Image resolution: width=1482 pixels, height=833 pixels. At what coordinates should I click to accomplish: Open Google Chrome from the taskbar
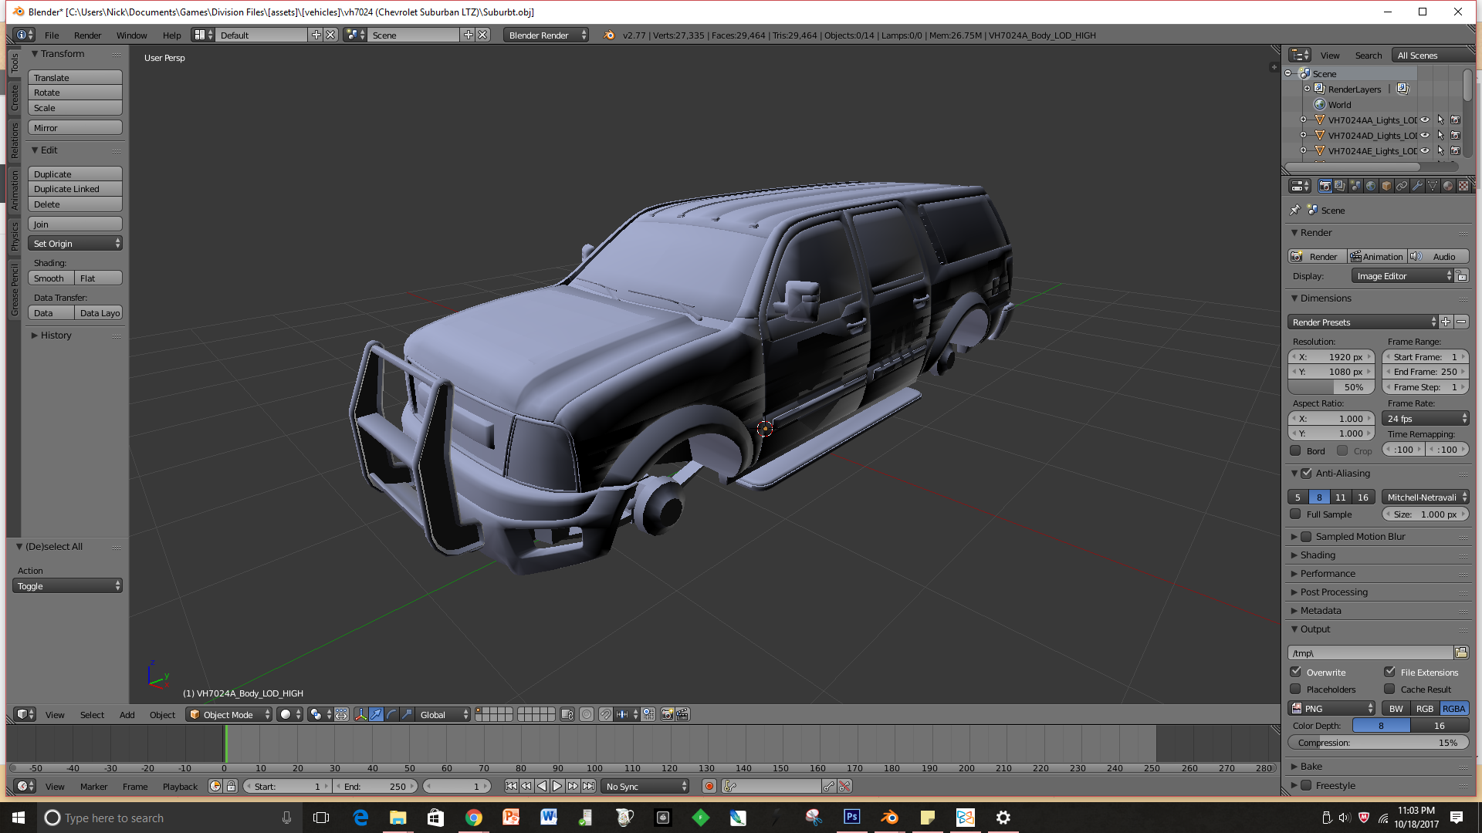click(x=474, y=818)
